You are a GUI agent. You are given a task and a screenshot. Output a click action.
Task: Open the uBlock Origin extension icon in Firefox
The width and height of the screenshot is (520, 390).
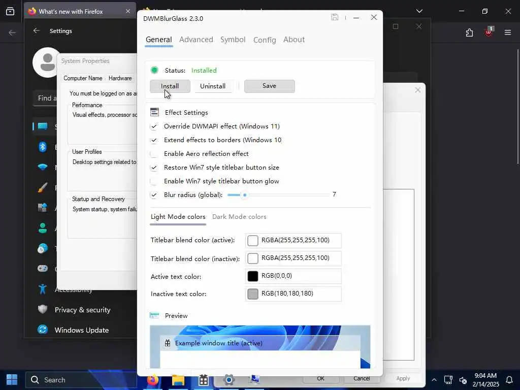click(489, 32)
